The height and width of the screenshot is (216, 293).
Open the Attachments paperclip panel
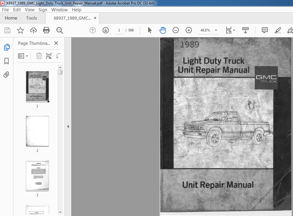(6, 75)
